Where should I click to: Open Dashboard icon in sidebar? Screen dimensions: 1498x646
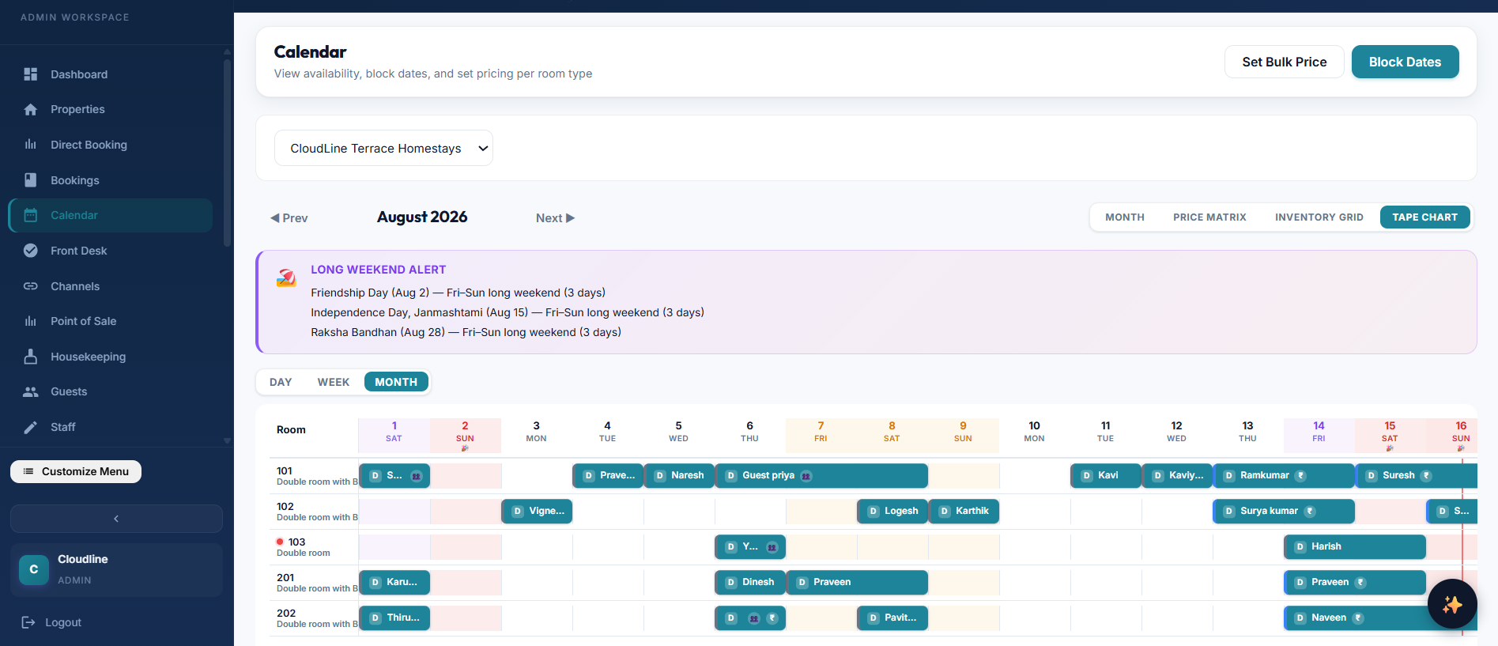tap(31, 74)
